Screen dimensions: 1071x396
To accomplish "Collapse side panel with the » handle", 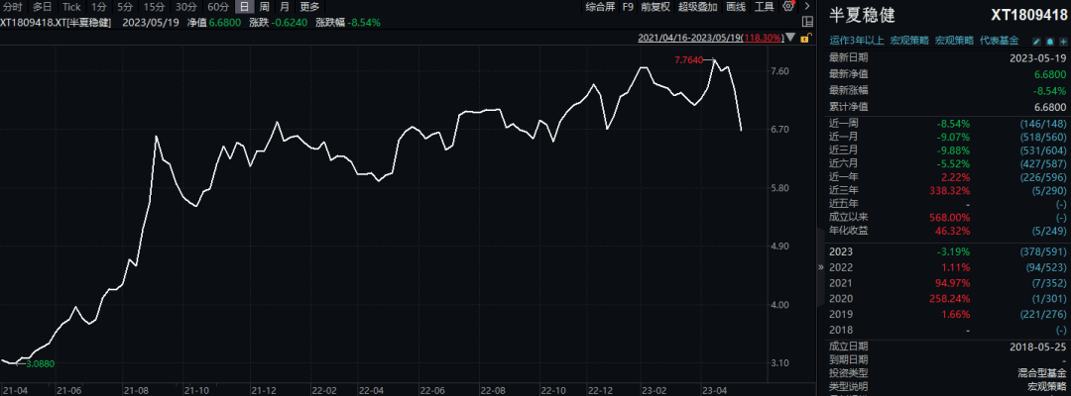I will (819, 267).
